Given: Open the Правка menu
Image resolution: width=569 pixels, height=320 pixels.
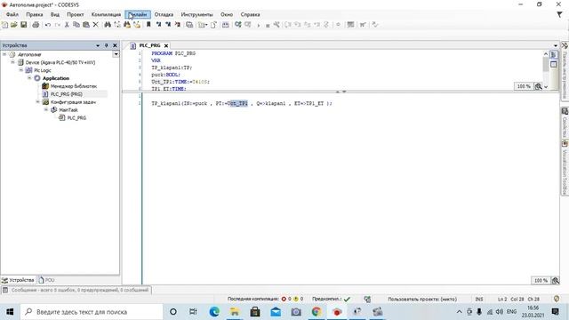Looking at the screenshot, I should 35,14.
